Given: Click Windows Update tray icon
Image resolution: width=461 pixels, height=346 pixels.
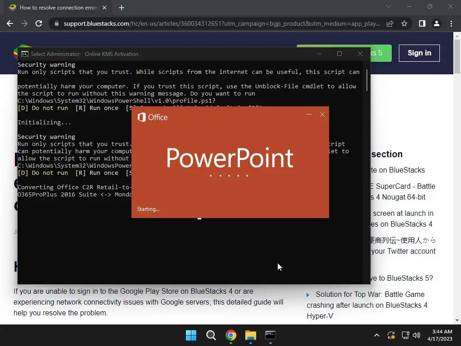Looking at the screenshot, I should (391, 335).
